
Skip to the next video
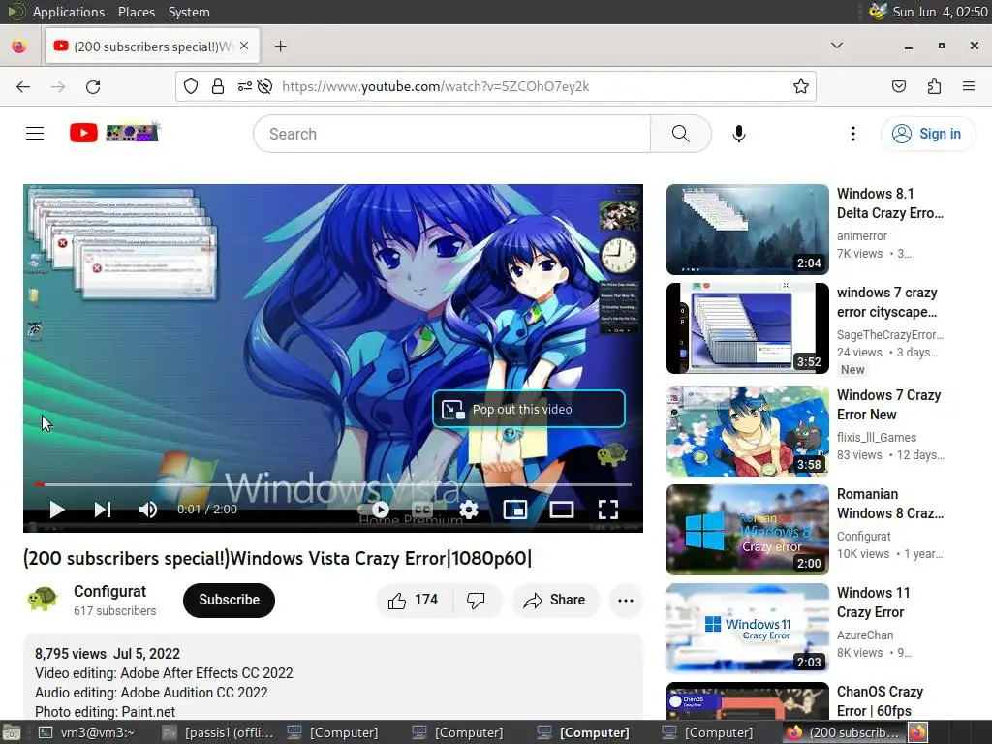[103, 510]
